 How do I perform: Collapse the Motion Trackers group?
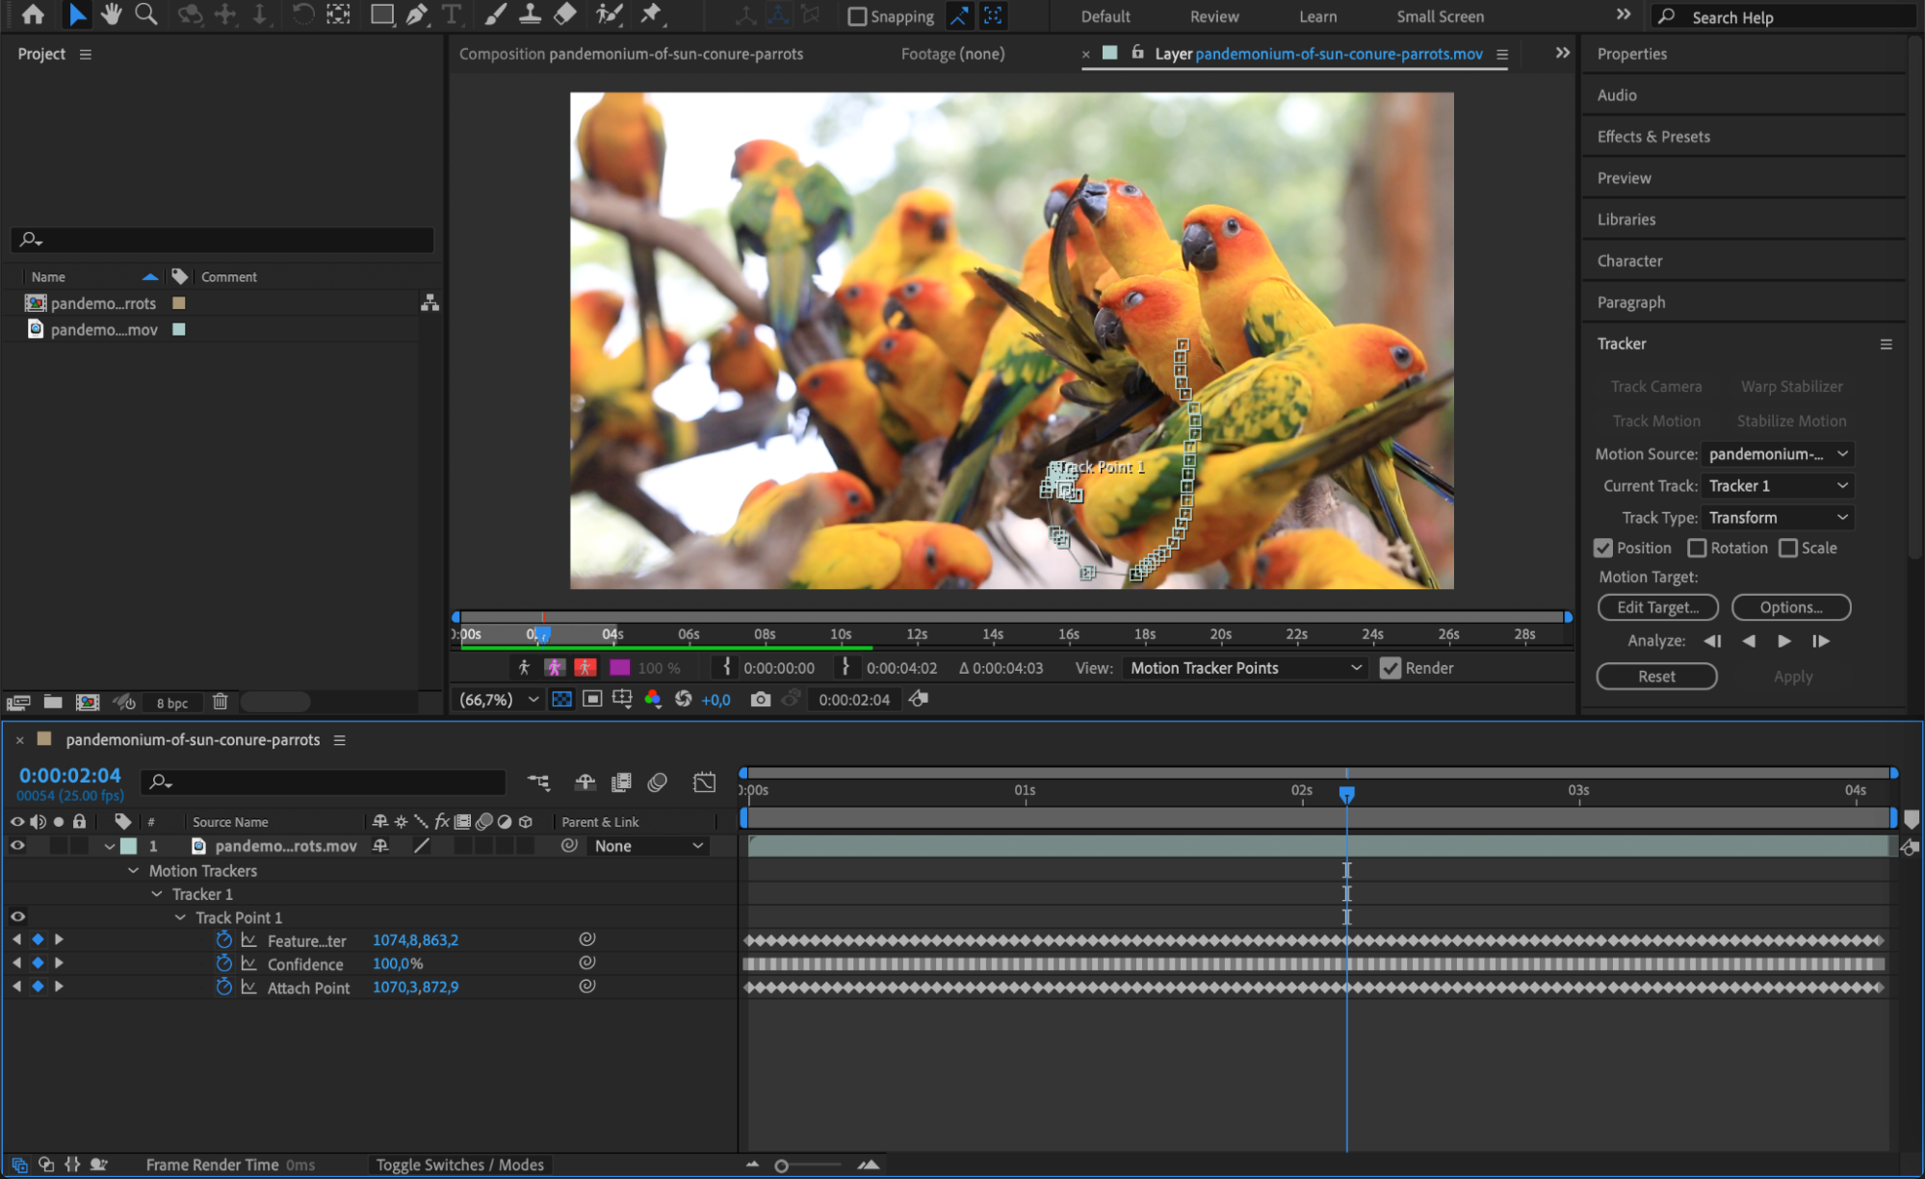(x=134, y=871)
